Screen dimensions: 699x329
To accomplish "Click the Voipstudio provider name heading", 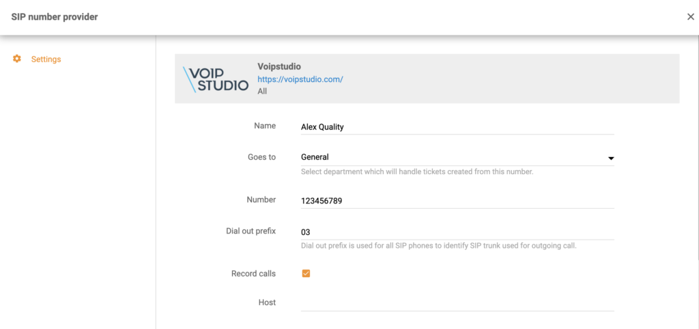I will point(279,67).
